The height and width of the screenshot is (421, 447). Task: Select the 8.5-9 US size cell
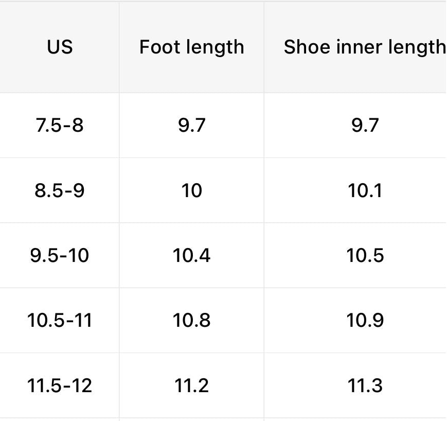click(60, 190)
